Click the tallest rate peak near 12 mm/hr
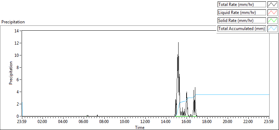 tap(178, 43)
